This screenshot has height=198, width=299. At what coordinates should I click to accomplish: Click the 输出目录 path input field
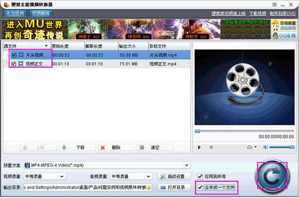point(88,188)
